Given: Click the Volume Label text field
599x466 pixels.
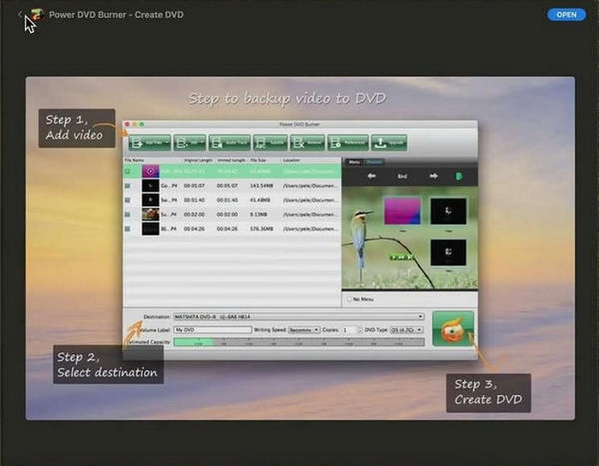Looking at the screenshot, I should click(212, 329).
